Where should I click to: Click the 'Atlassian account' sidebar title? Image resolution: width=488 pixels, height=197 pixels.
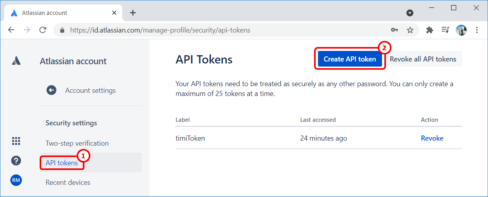[x=73, y=61]
